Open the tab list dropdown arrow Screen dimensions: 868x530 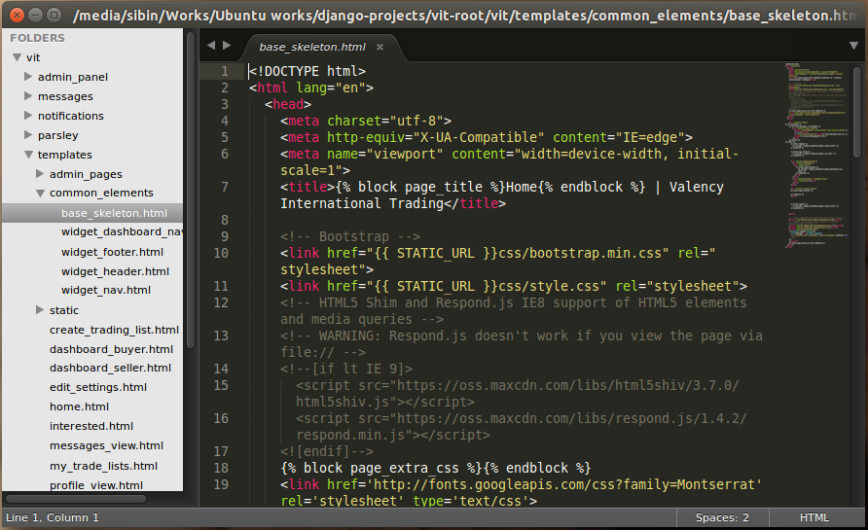(853, 46)
